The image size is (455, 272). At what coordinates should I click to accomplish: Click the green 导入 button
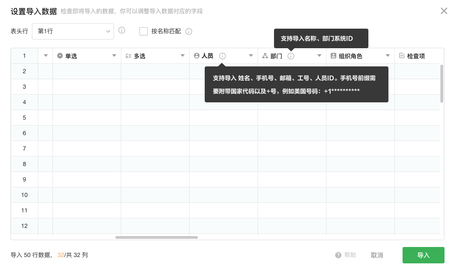(423, 255)
